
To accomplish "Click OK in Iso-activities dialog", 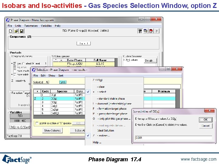I will (206, 120).
